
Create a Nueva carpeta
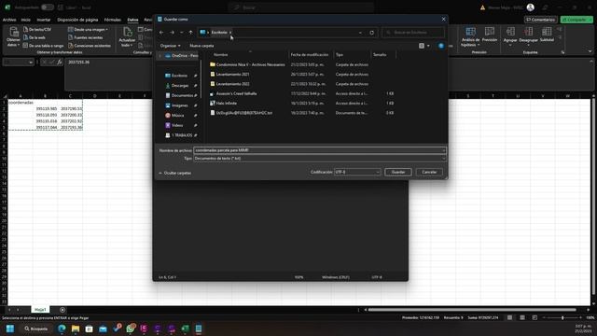point(201,46)
